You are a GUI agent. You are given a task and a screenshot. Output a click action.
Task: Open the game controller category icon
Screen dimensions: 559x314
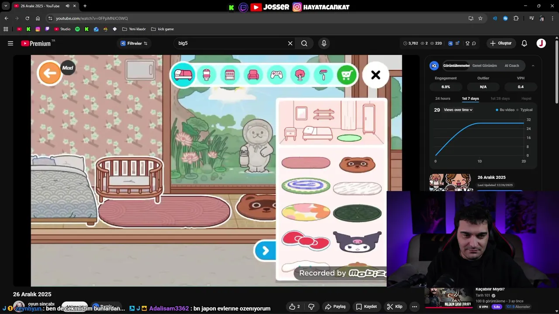coord(276,75)
